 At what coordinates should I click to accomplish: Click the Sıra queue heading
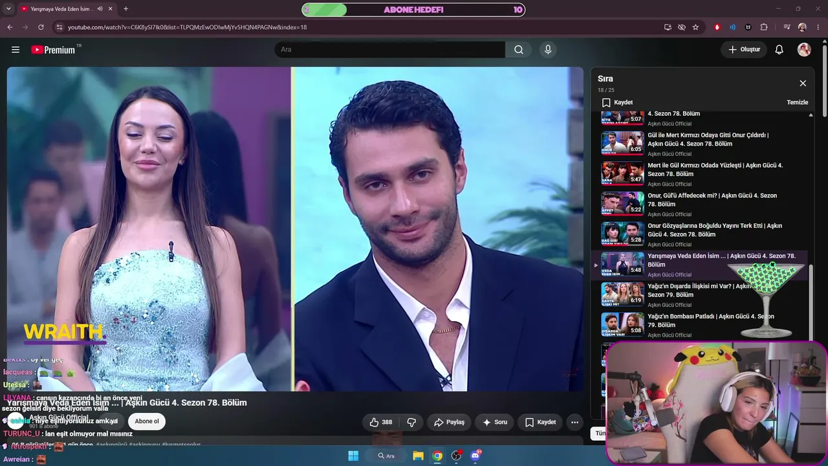[x=605, y=79]
